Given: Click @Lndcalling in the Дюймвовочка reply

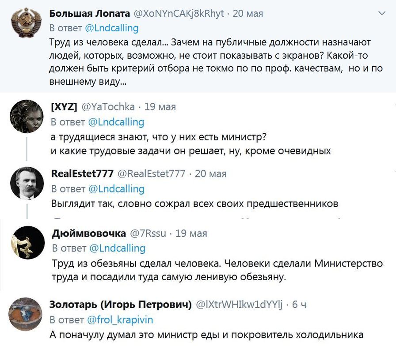Looking at the screenshot, I should [117, 248].
